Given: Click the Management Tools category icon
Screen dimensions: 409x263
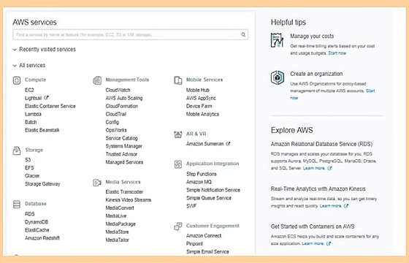Looking at the screenshot, I should pos(97,80).
